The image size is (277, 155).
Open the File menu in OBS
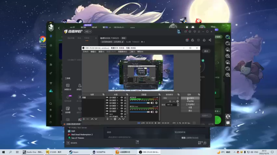pyautogui.click(x=86, y=52)
